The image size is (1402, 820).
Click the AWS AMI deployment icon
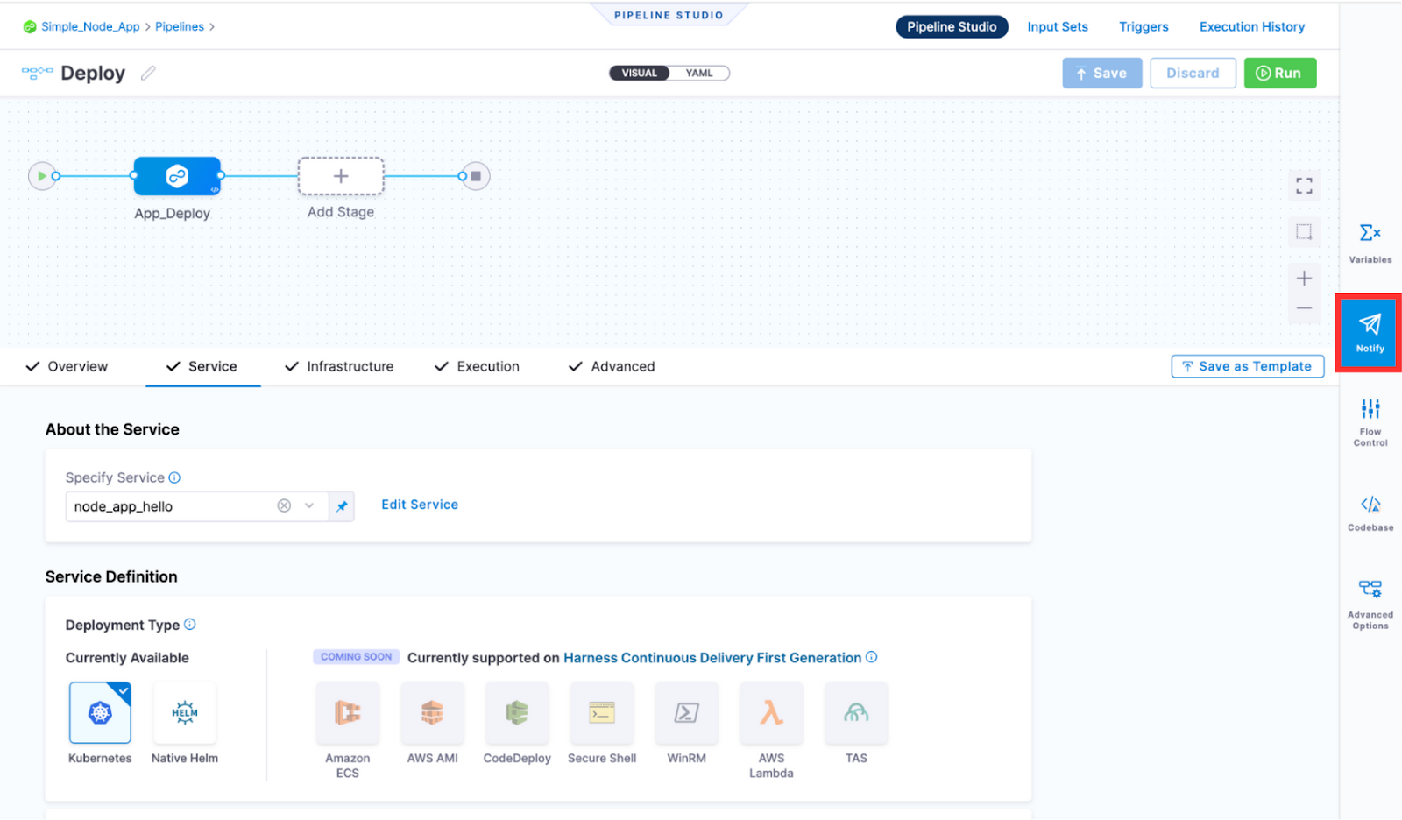pos(432,712)
